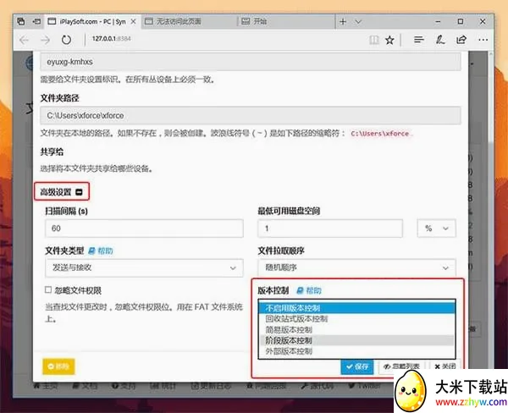Click the set tabs aside icon
508x413 pixels.
coord(36,22)
